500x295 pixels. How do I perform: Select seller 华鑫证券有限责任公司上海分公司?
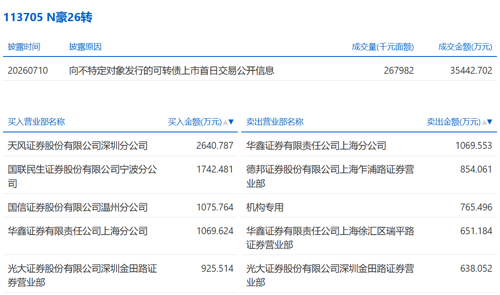click(316, 146)
